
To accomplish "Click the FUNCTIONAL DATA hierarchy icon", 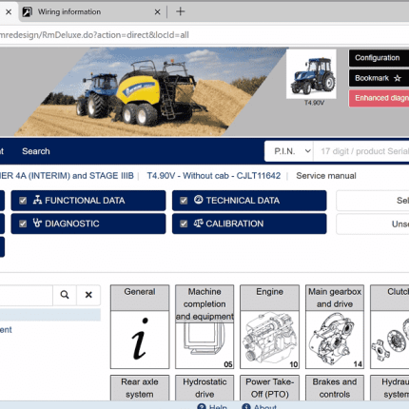I will coord(37,200).
